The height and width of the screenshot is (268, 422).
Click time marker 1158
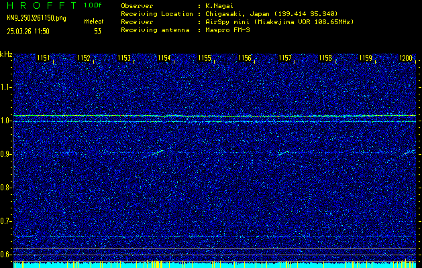coord(325,58)
